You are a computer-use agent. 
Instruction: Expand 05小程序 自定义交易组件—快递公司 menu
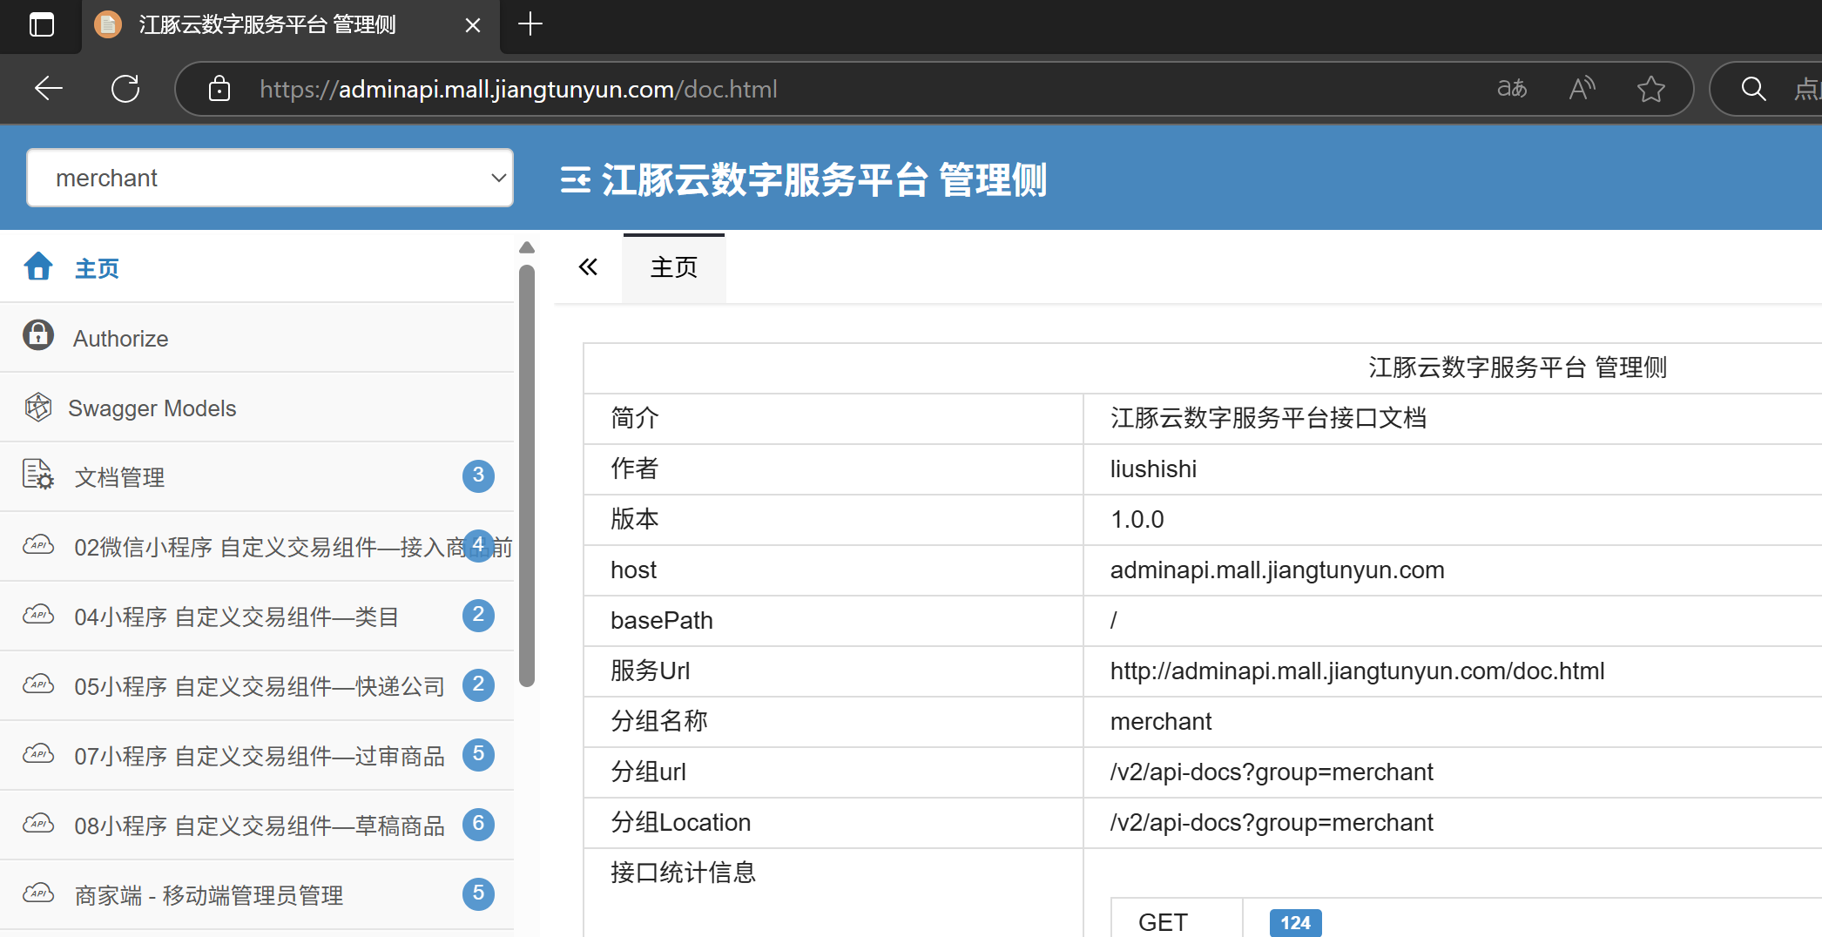pyautogui.click(x=260, y=686)
